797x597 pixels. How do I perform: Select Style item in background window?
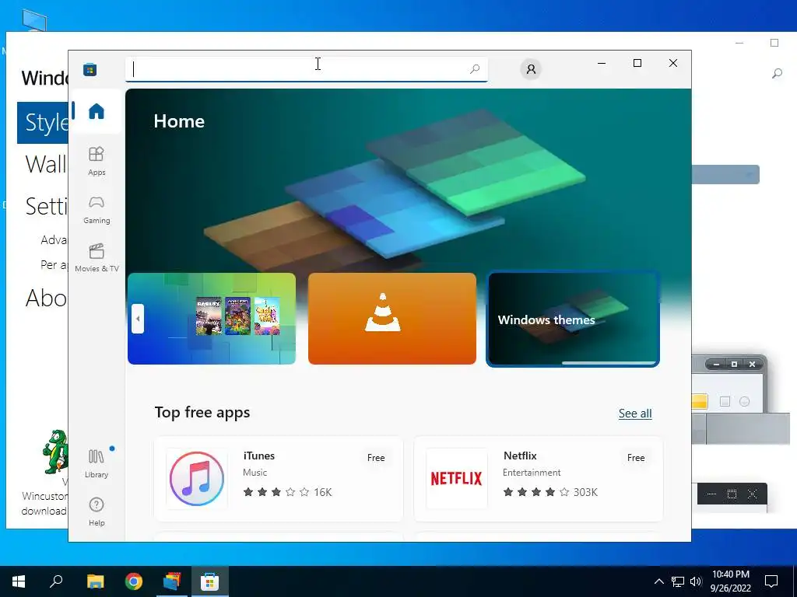coord(43,122)
